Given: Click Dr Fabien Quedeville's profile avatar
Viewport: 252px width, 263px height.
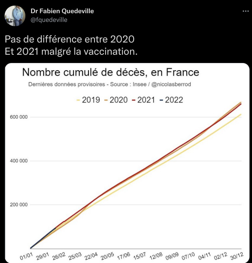Looking at the screenshot, I should (15, 16).
